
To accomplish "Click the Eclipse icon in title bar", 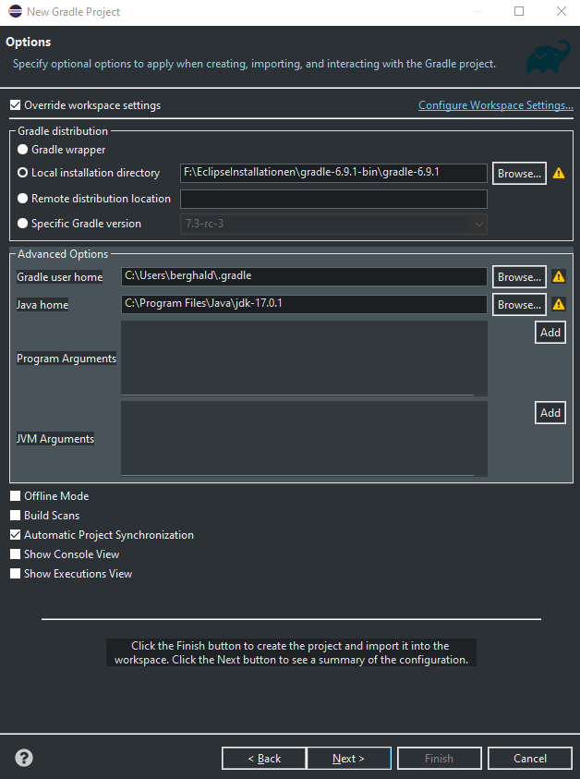I will click(16, 11).
